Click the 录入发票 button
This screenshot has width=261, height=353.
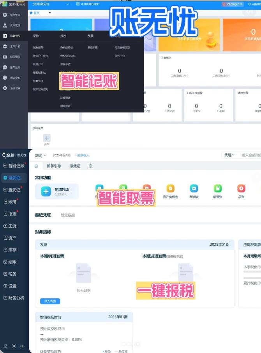tap(50, 301)
